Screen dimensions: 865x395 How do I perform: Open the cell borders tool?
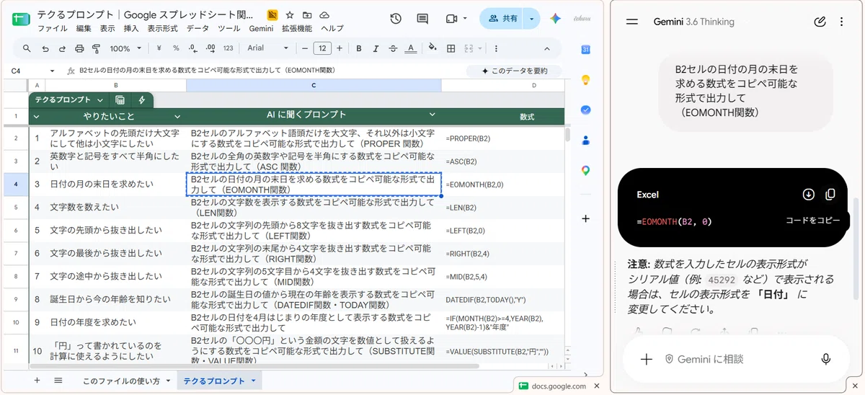pos(451,48)
